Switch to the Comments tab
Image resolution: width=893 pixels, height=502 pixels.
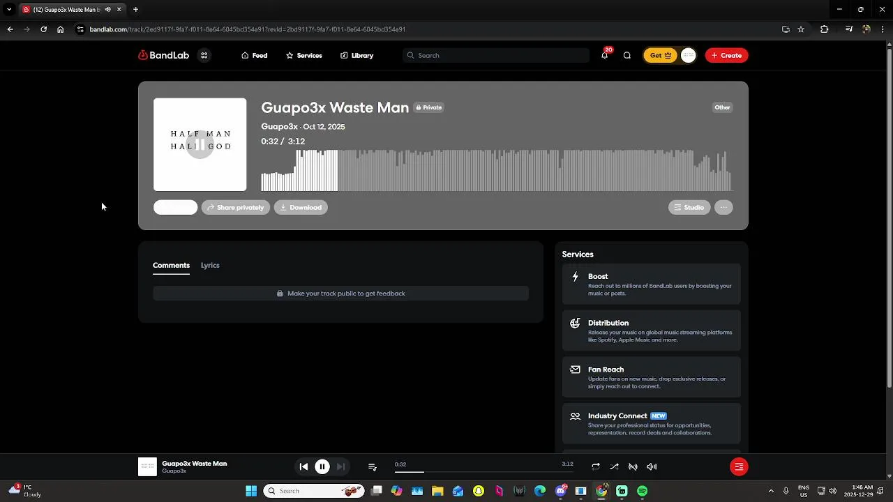171,265
